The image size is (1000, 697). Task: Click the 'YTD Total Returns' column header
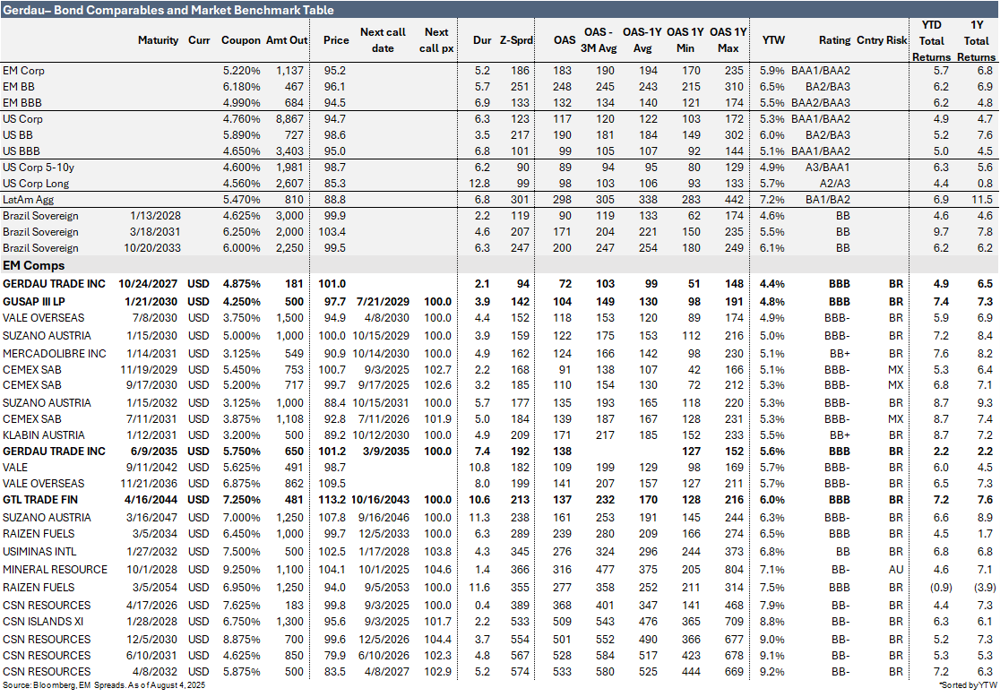(x=931, y=41)
